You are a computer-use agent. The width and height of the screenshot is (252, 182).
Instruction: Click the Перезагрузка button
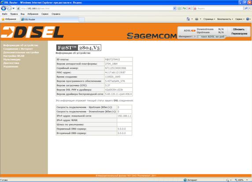(x=239, y=34)
